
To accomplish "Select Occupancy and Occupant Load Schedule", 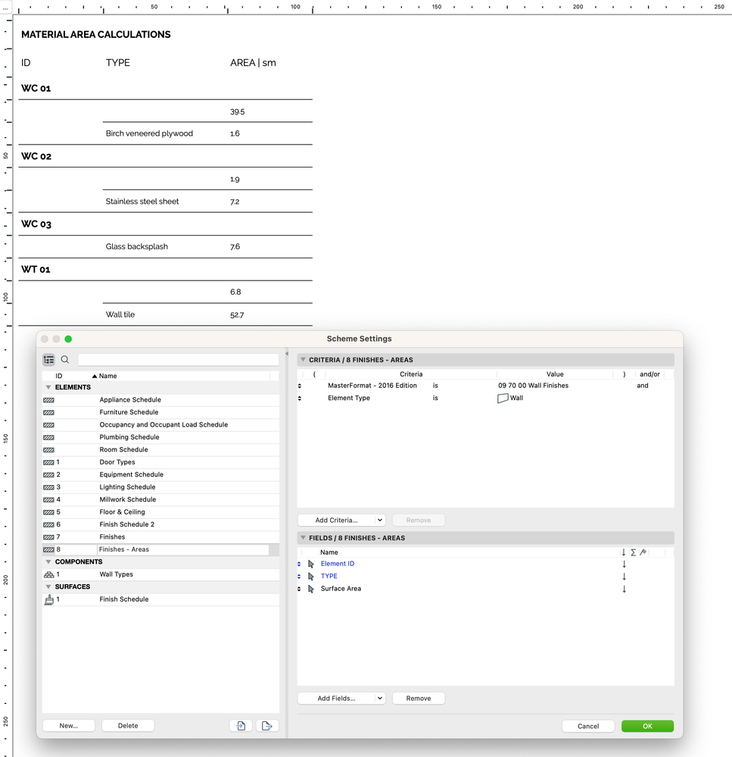I will (x=160, y=425).
